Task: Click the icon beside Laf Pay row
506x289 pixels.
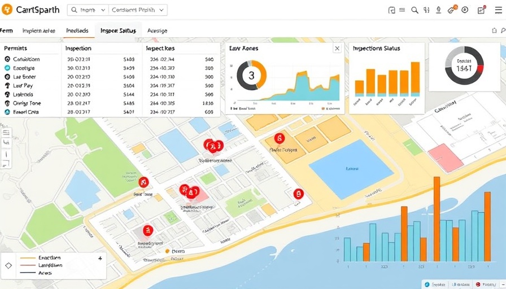Action: coord(7,85)
